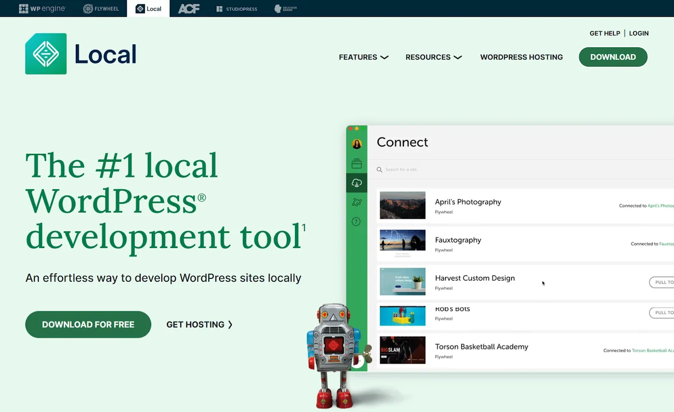Open the Delicious Brains brand tab
The height and width of the screenshot is (412, 674).
pyautogui.click(x=285, y=8)
